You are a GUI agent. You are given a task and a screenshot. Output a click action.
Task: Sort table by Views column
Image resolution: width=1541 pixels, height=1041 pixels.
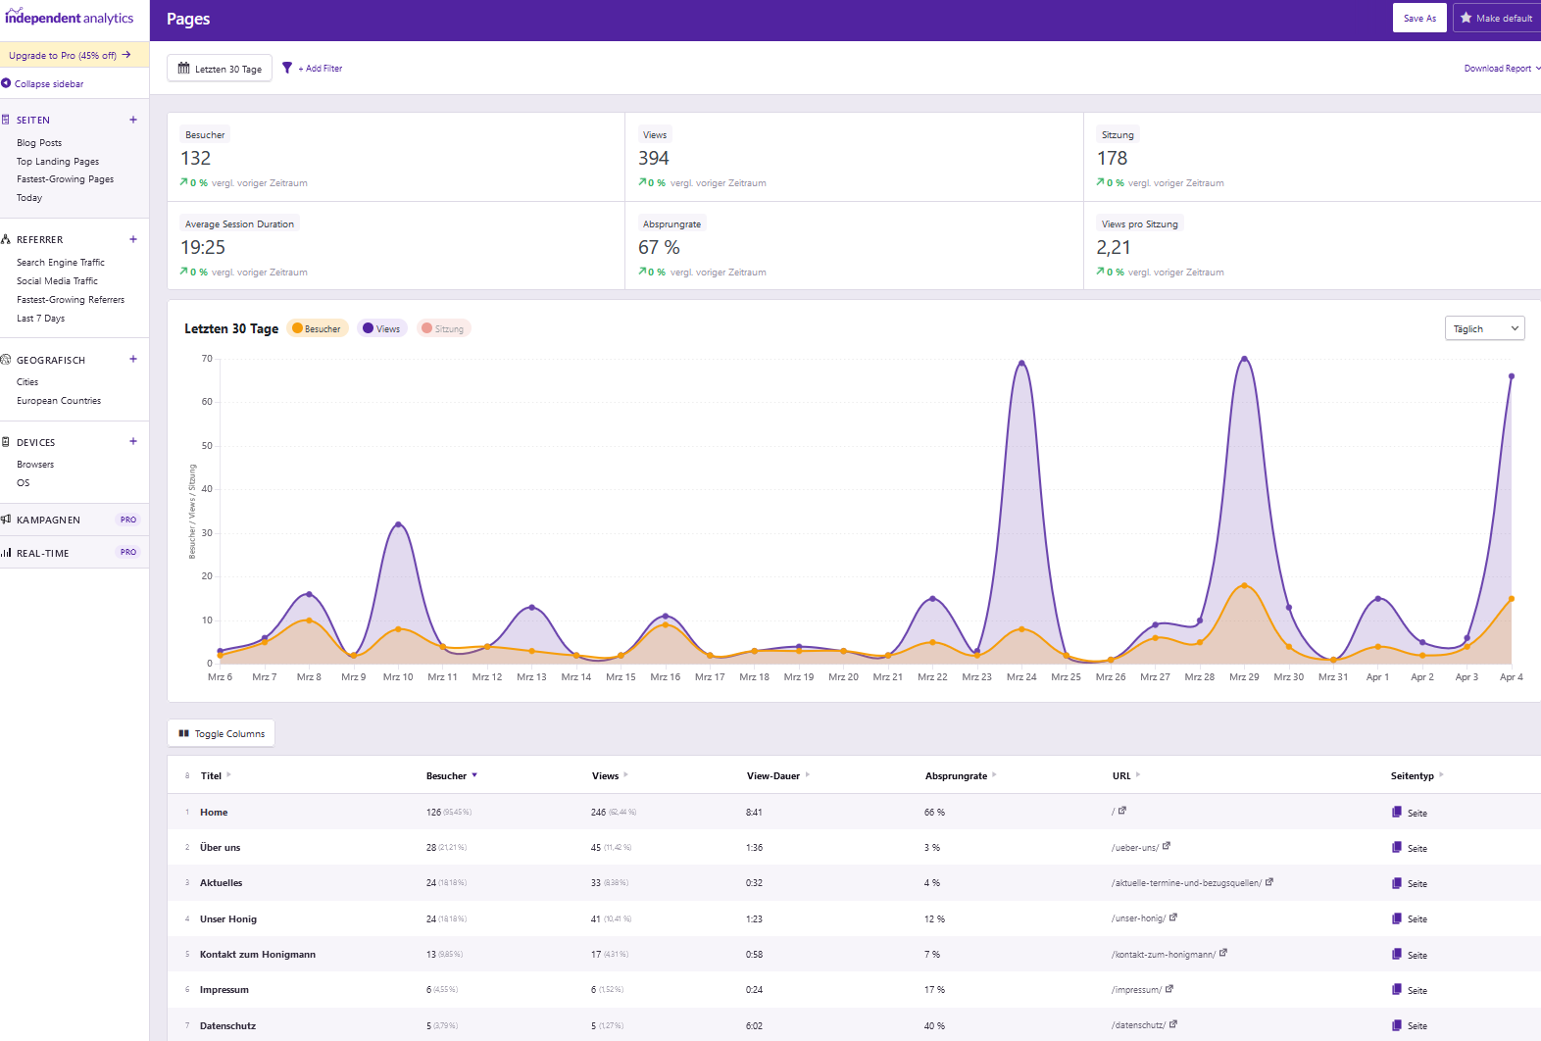click(x=610, y=775)
